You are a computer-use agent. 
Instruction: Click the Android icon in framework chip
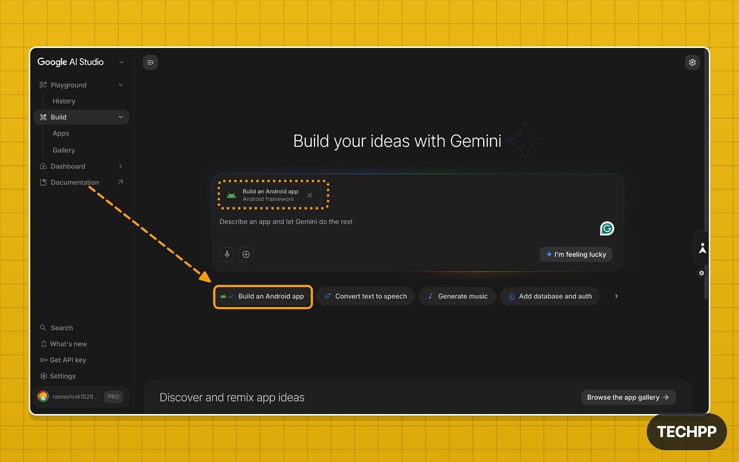tap(231, 195)
